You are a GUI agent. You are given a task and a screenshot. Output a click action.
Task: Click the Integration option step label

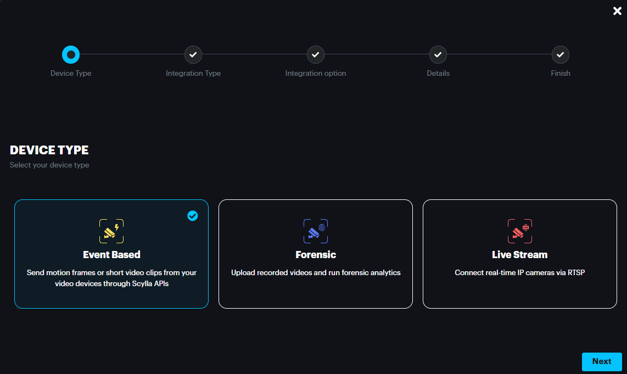pos(316,73)
